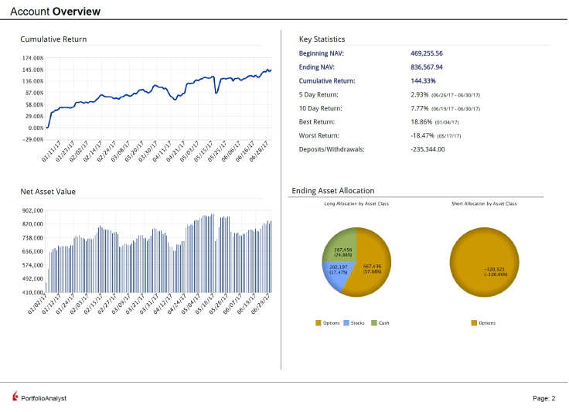Click the Page: 2 footer number

[544, 398]
